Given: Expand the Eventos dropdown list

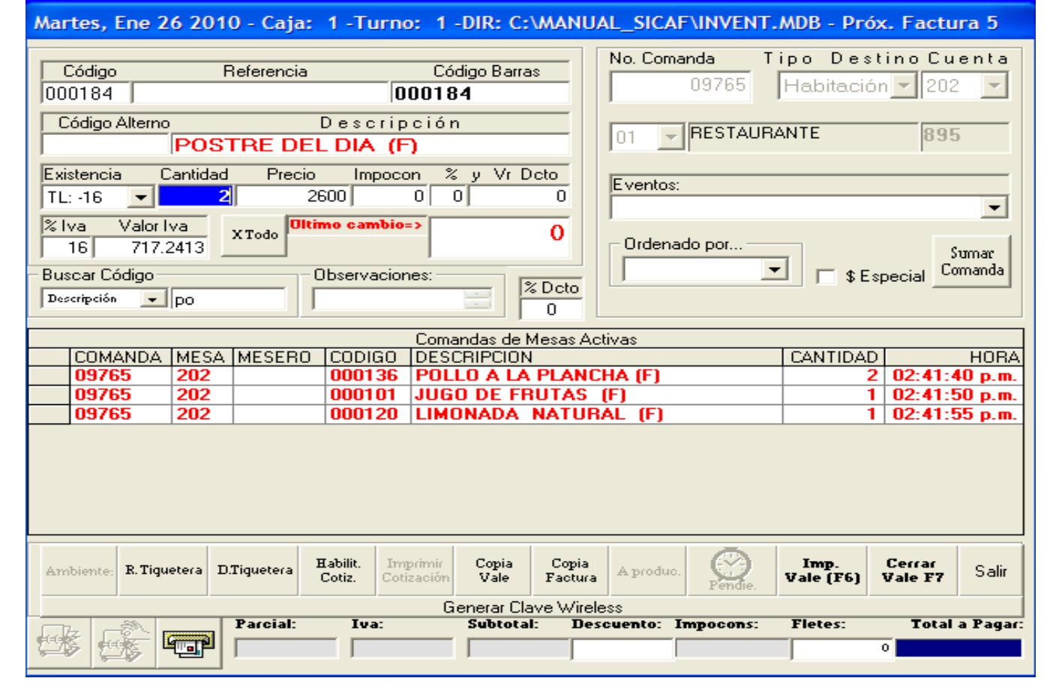Looking at the screenshot, I should click(x=994, y=208).
